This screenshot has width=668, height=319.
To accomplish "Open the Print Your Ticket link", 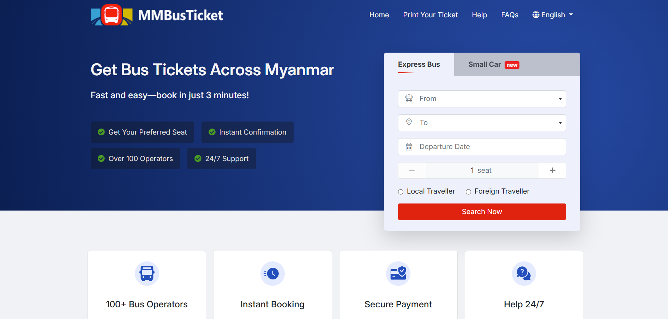I will [x=430, y=15].
